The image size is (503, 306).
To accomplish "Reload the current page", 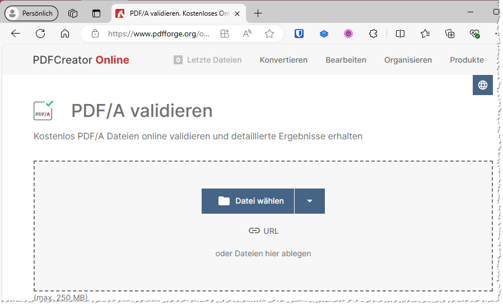I will pyautogui.click(x=40, y=34).
